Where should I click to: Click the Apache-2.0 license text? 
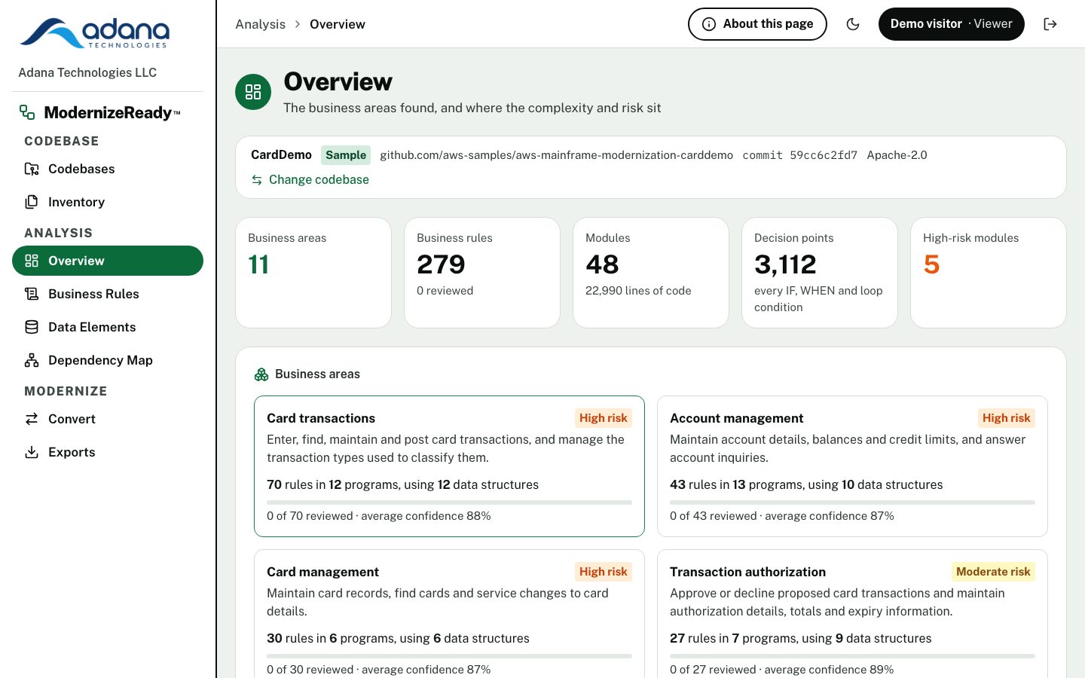click(897, 155)
